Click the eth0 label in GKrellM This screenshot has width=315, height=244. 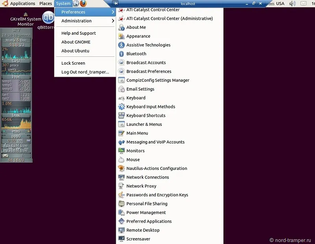pyautogui.click(x=16, y=131)
